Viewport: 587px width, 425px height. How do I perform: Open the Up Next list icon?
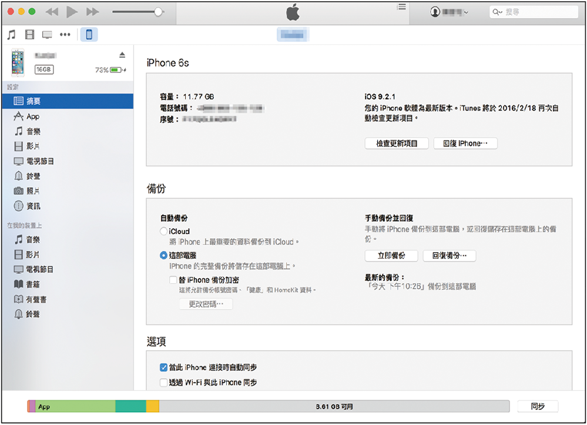401,6
